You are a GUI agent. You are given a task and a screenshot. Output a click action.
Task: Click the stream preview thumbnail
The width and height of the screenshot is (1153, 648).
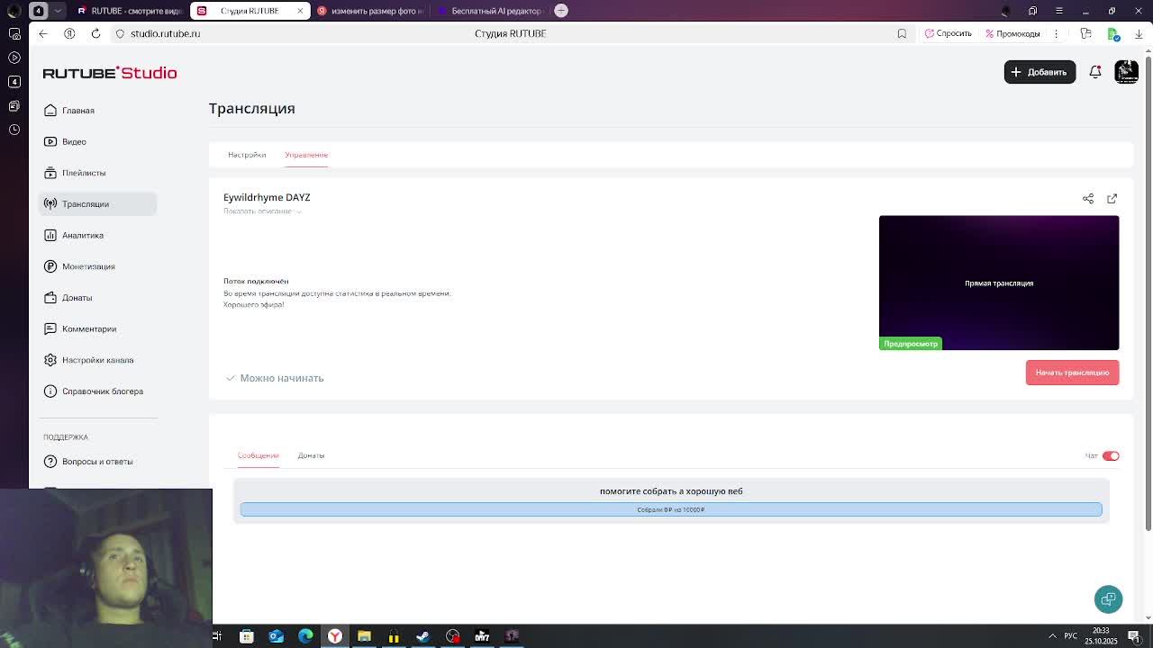[999, 283]
